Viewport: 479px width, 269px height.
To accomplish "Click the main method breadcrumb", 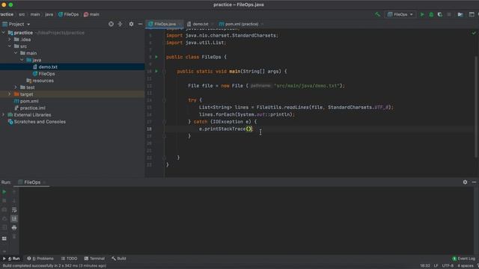I will point(91,14).
